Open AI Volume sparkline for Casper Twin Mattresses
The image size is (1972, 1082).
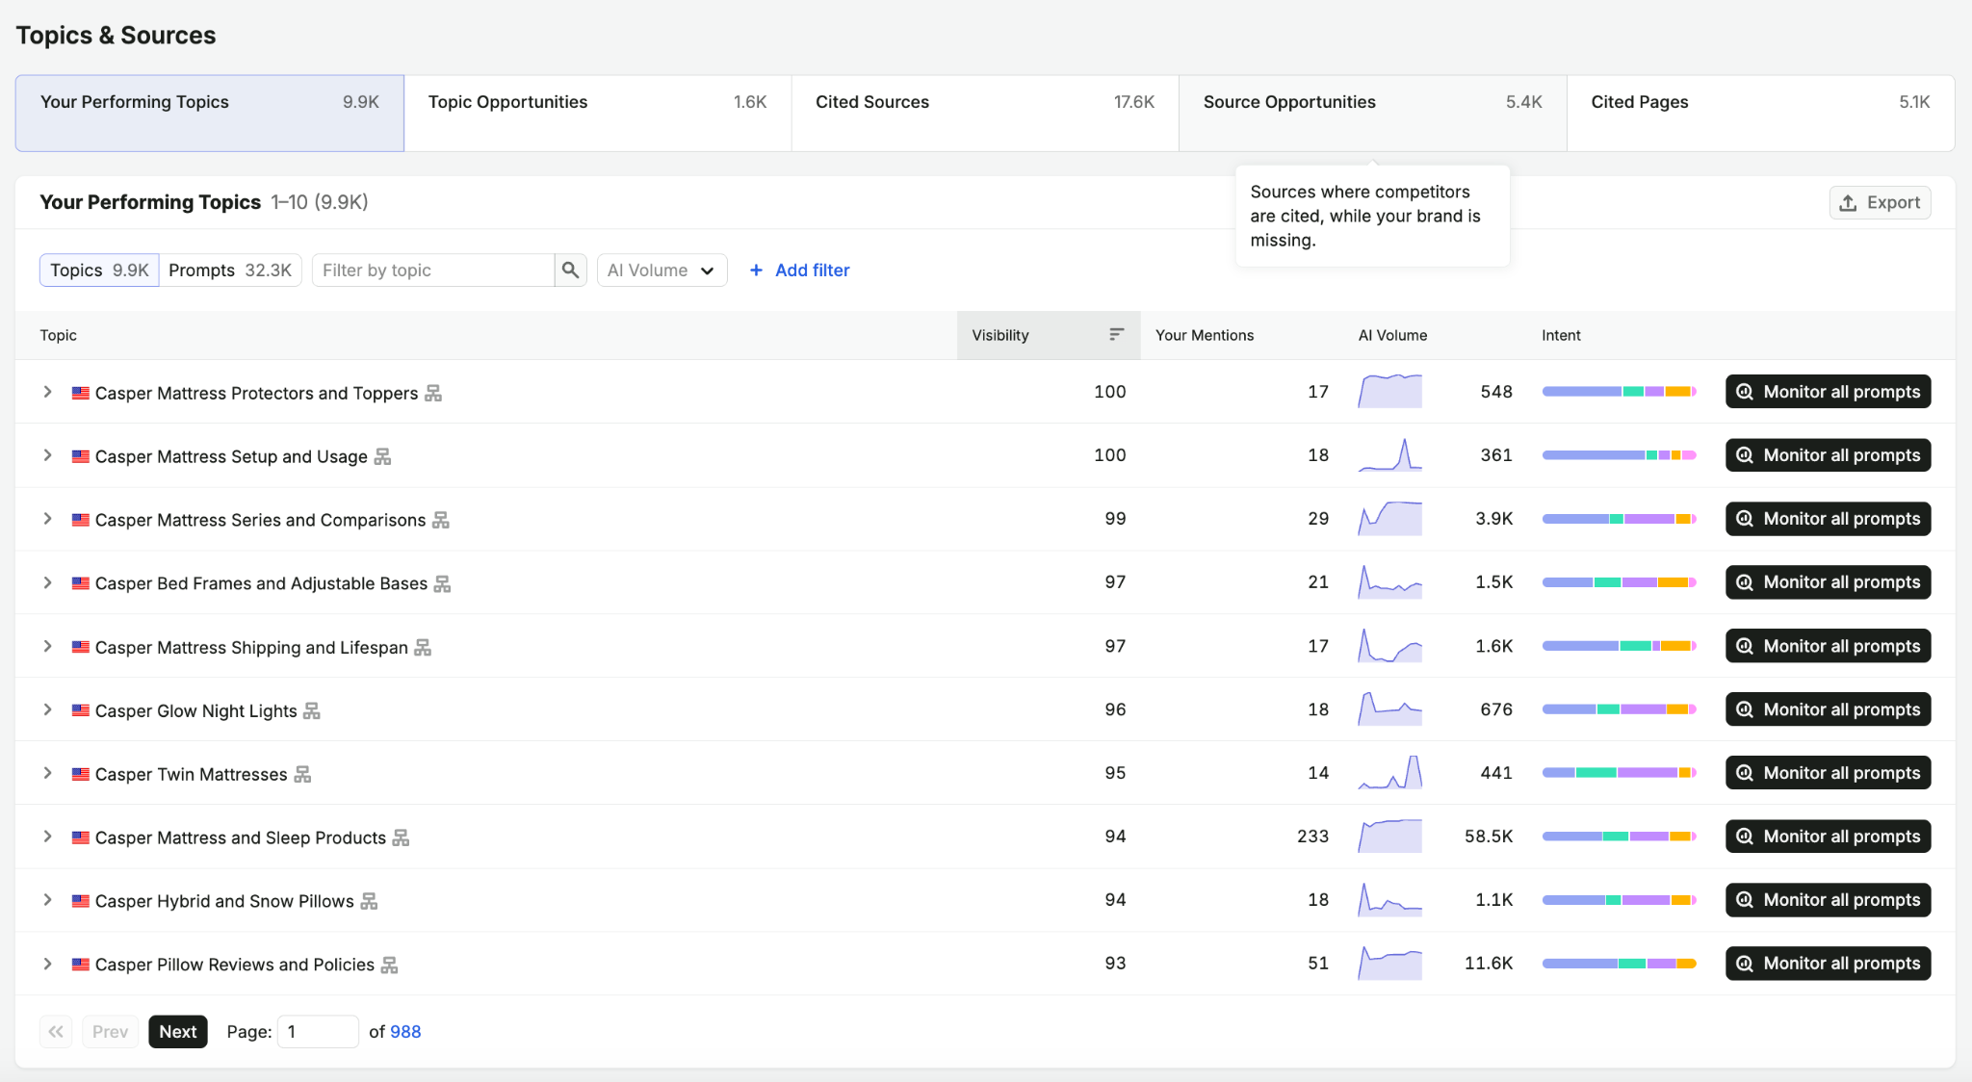[1389, 772]
